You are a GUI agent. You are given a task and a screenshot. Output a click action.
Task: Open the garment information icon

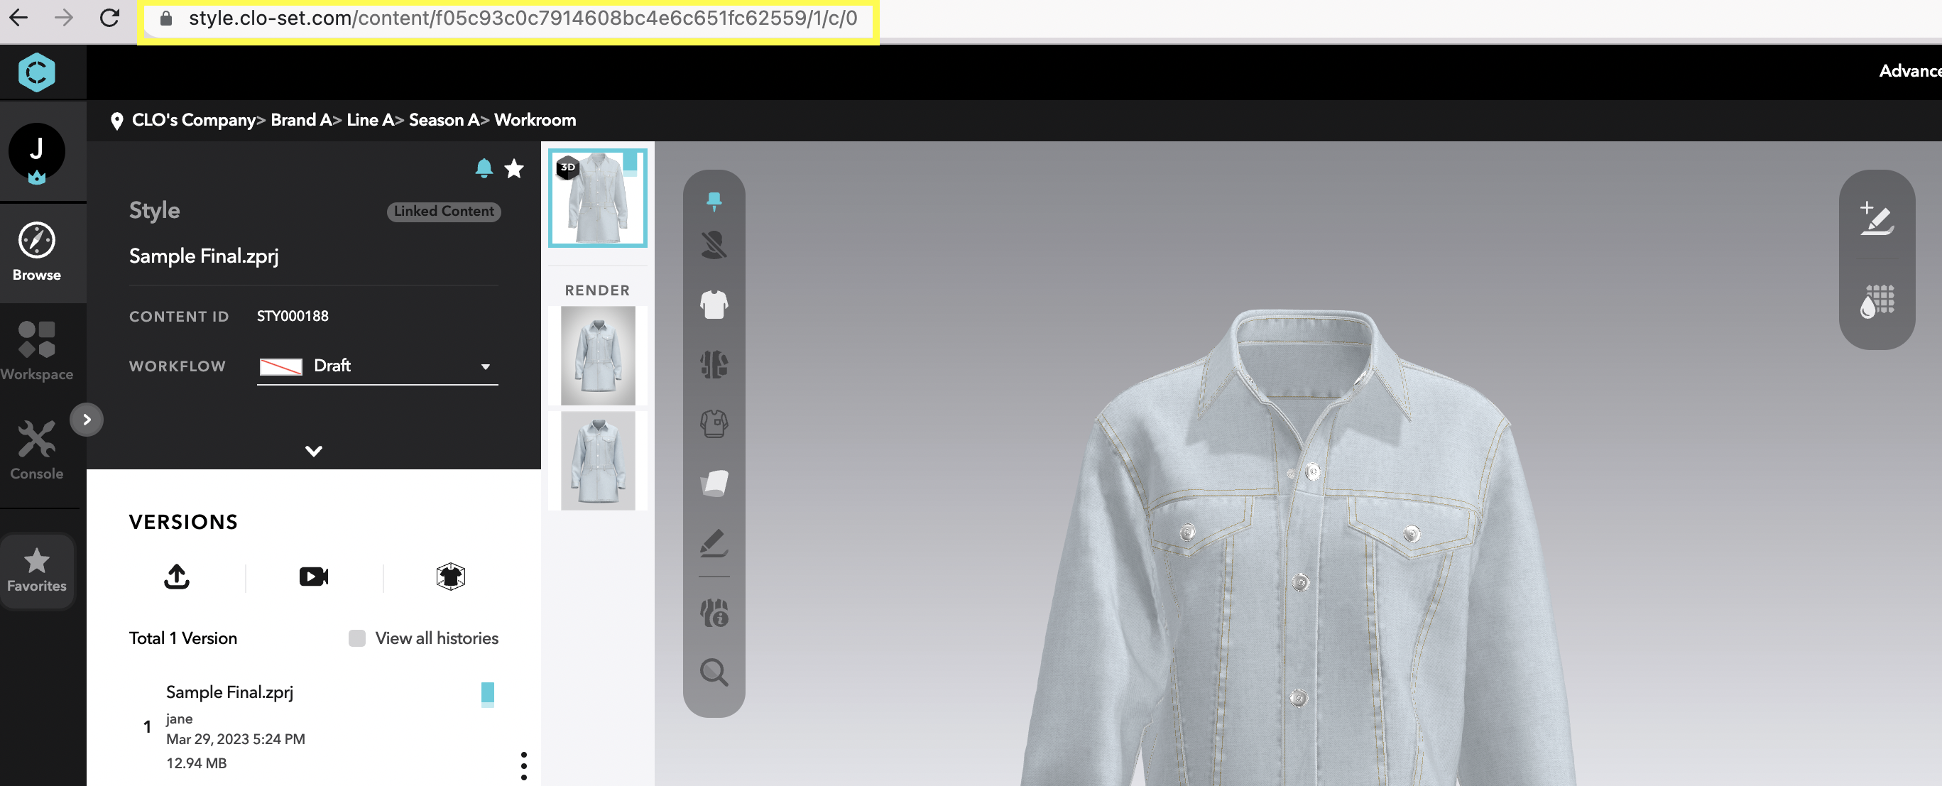[714, 615]
